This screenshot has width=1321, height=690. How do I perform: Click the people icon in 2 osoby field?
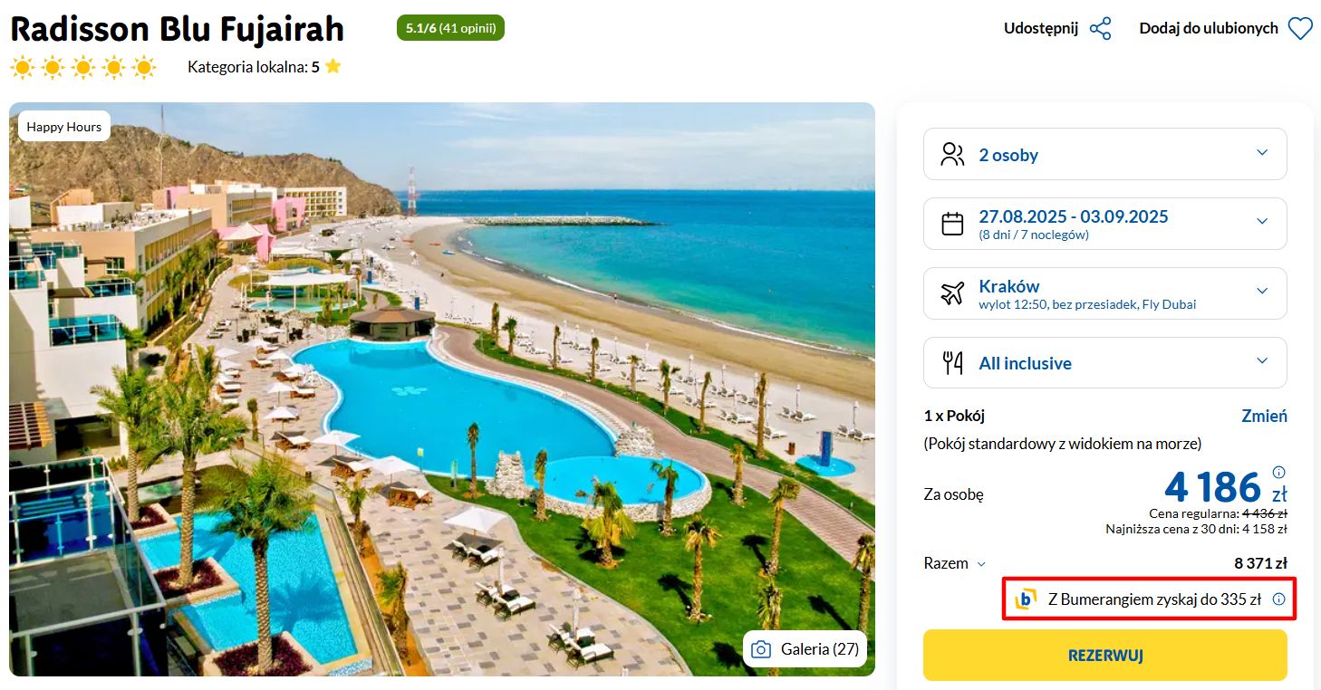tap(952, 154)
